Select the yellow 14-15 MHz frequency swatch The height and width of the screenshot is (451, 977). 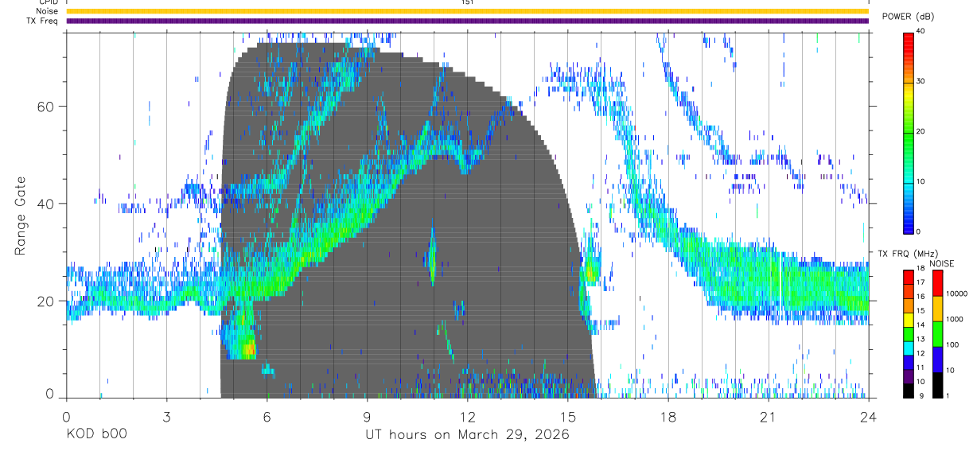click(x=909, y=320)
